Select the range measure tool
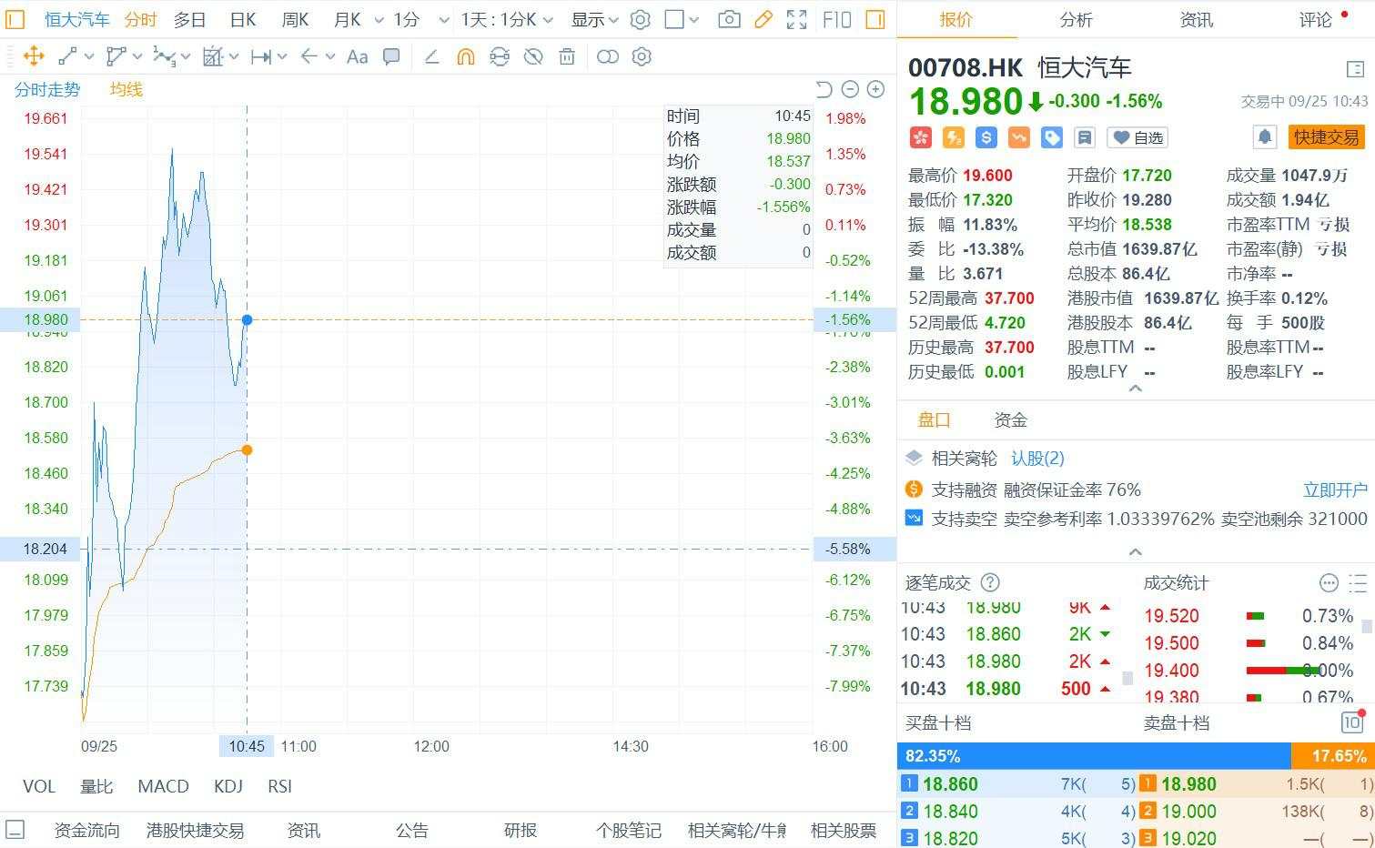Image resolution: width=1375 pixels, height=848 pixels. tap(261, 56)
